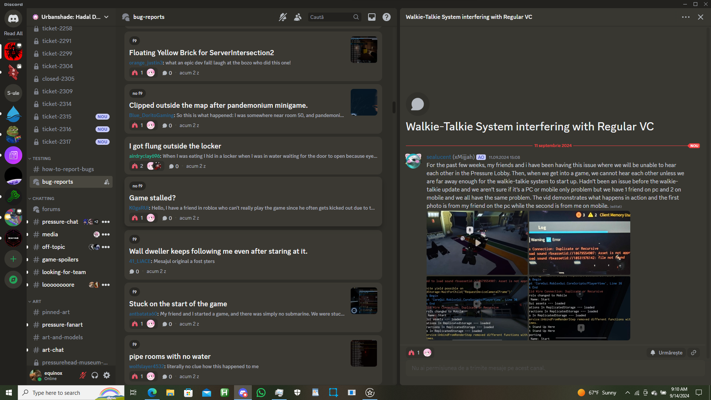Click the Caută search field
The width and height of the screenshot is (711, 400).
(330, 17)
